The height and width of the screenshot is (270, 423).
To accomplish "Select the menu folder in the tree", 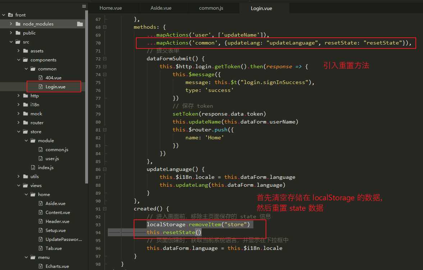I will 44,257.
